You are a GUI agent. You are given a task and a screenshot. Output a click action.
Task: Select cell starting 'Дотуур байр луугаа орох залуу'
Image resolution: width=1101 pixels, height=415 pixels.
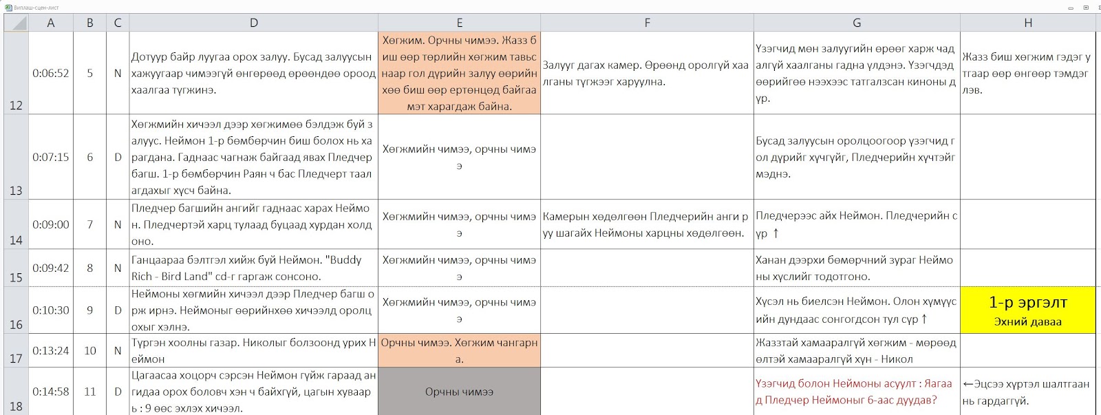(x=253, y=73)
